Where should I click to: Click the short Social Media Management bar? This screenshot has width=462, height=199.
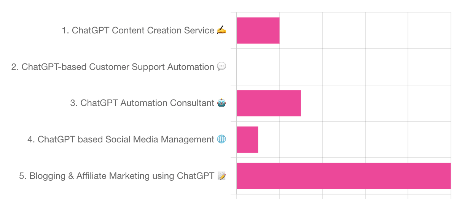point(247,140)
